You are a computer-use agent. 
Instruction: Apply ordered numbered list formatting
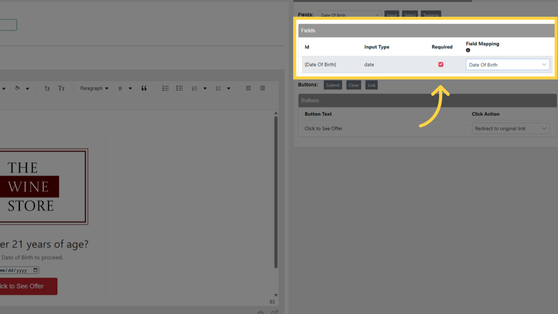[x=165, y=88]
